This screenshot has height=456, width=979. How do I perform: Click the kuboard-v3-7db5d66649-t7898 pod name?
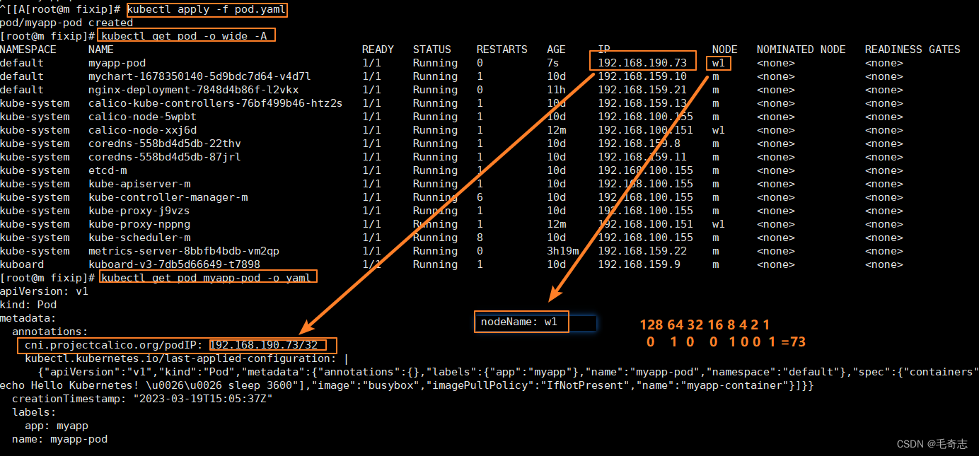(174, 264)
